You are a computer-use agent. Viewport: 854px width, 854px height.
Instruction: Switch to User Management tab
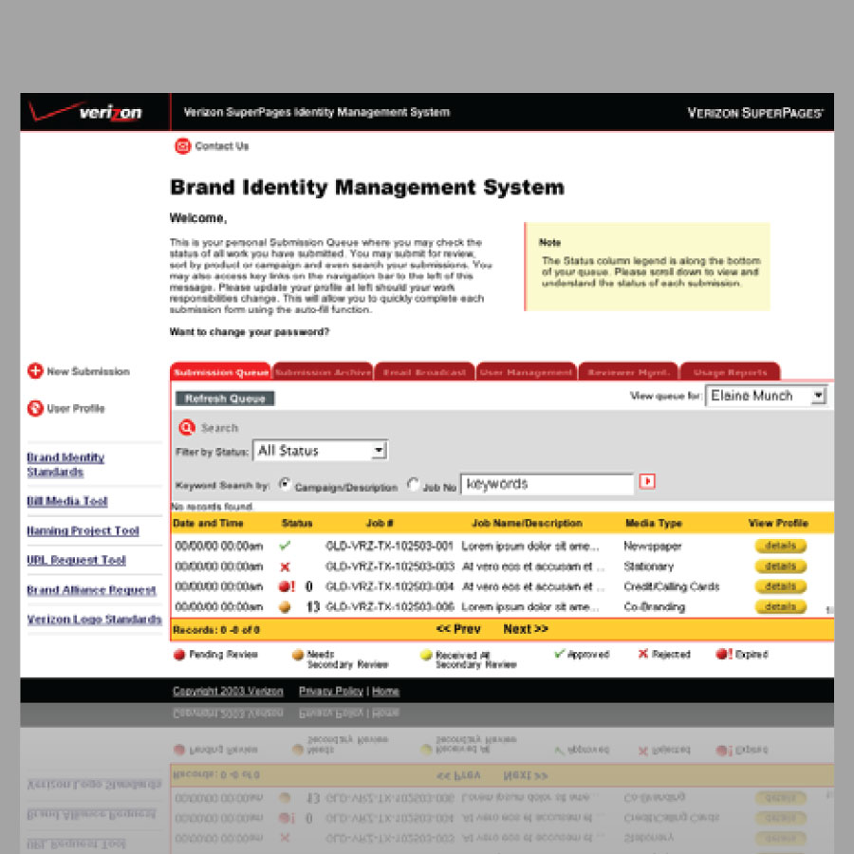click(527, 372)
